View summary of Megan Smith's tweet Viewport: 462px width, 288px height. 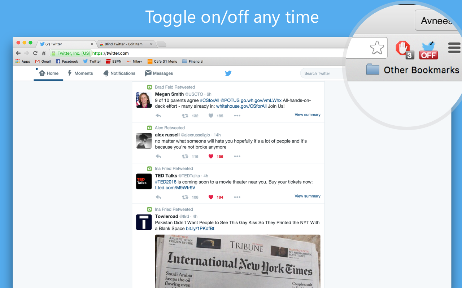point(308,114)
